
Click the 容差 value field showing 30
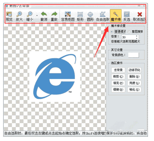(128, 37)
